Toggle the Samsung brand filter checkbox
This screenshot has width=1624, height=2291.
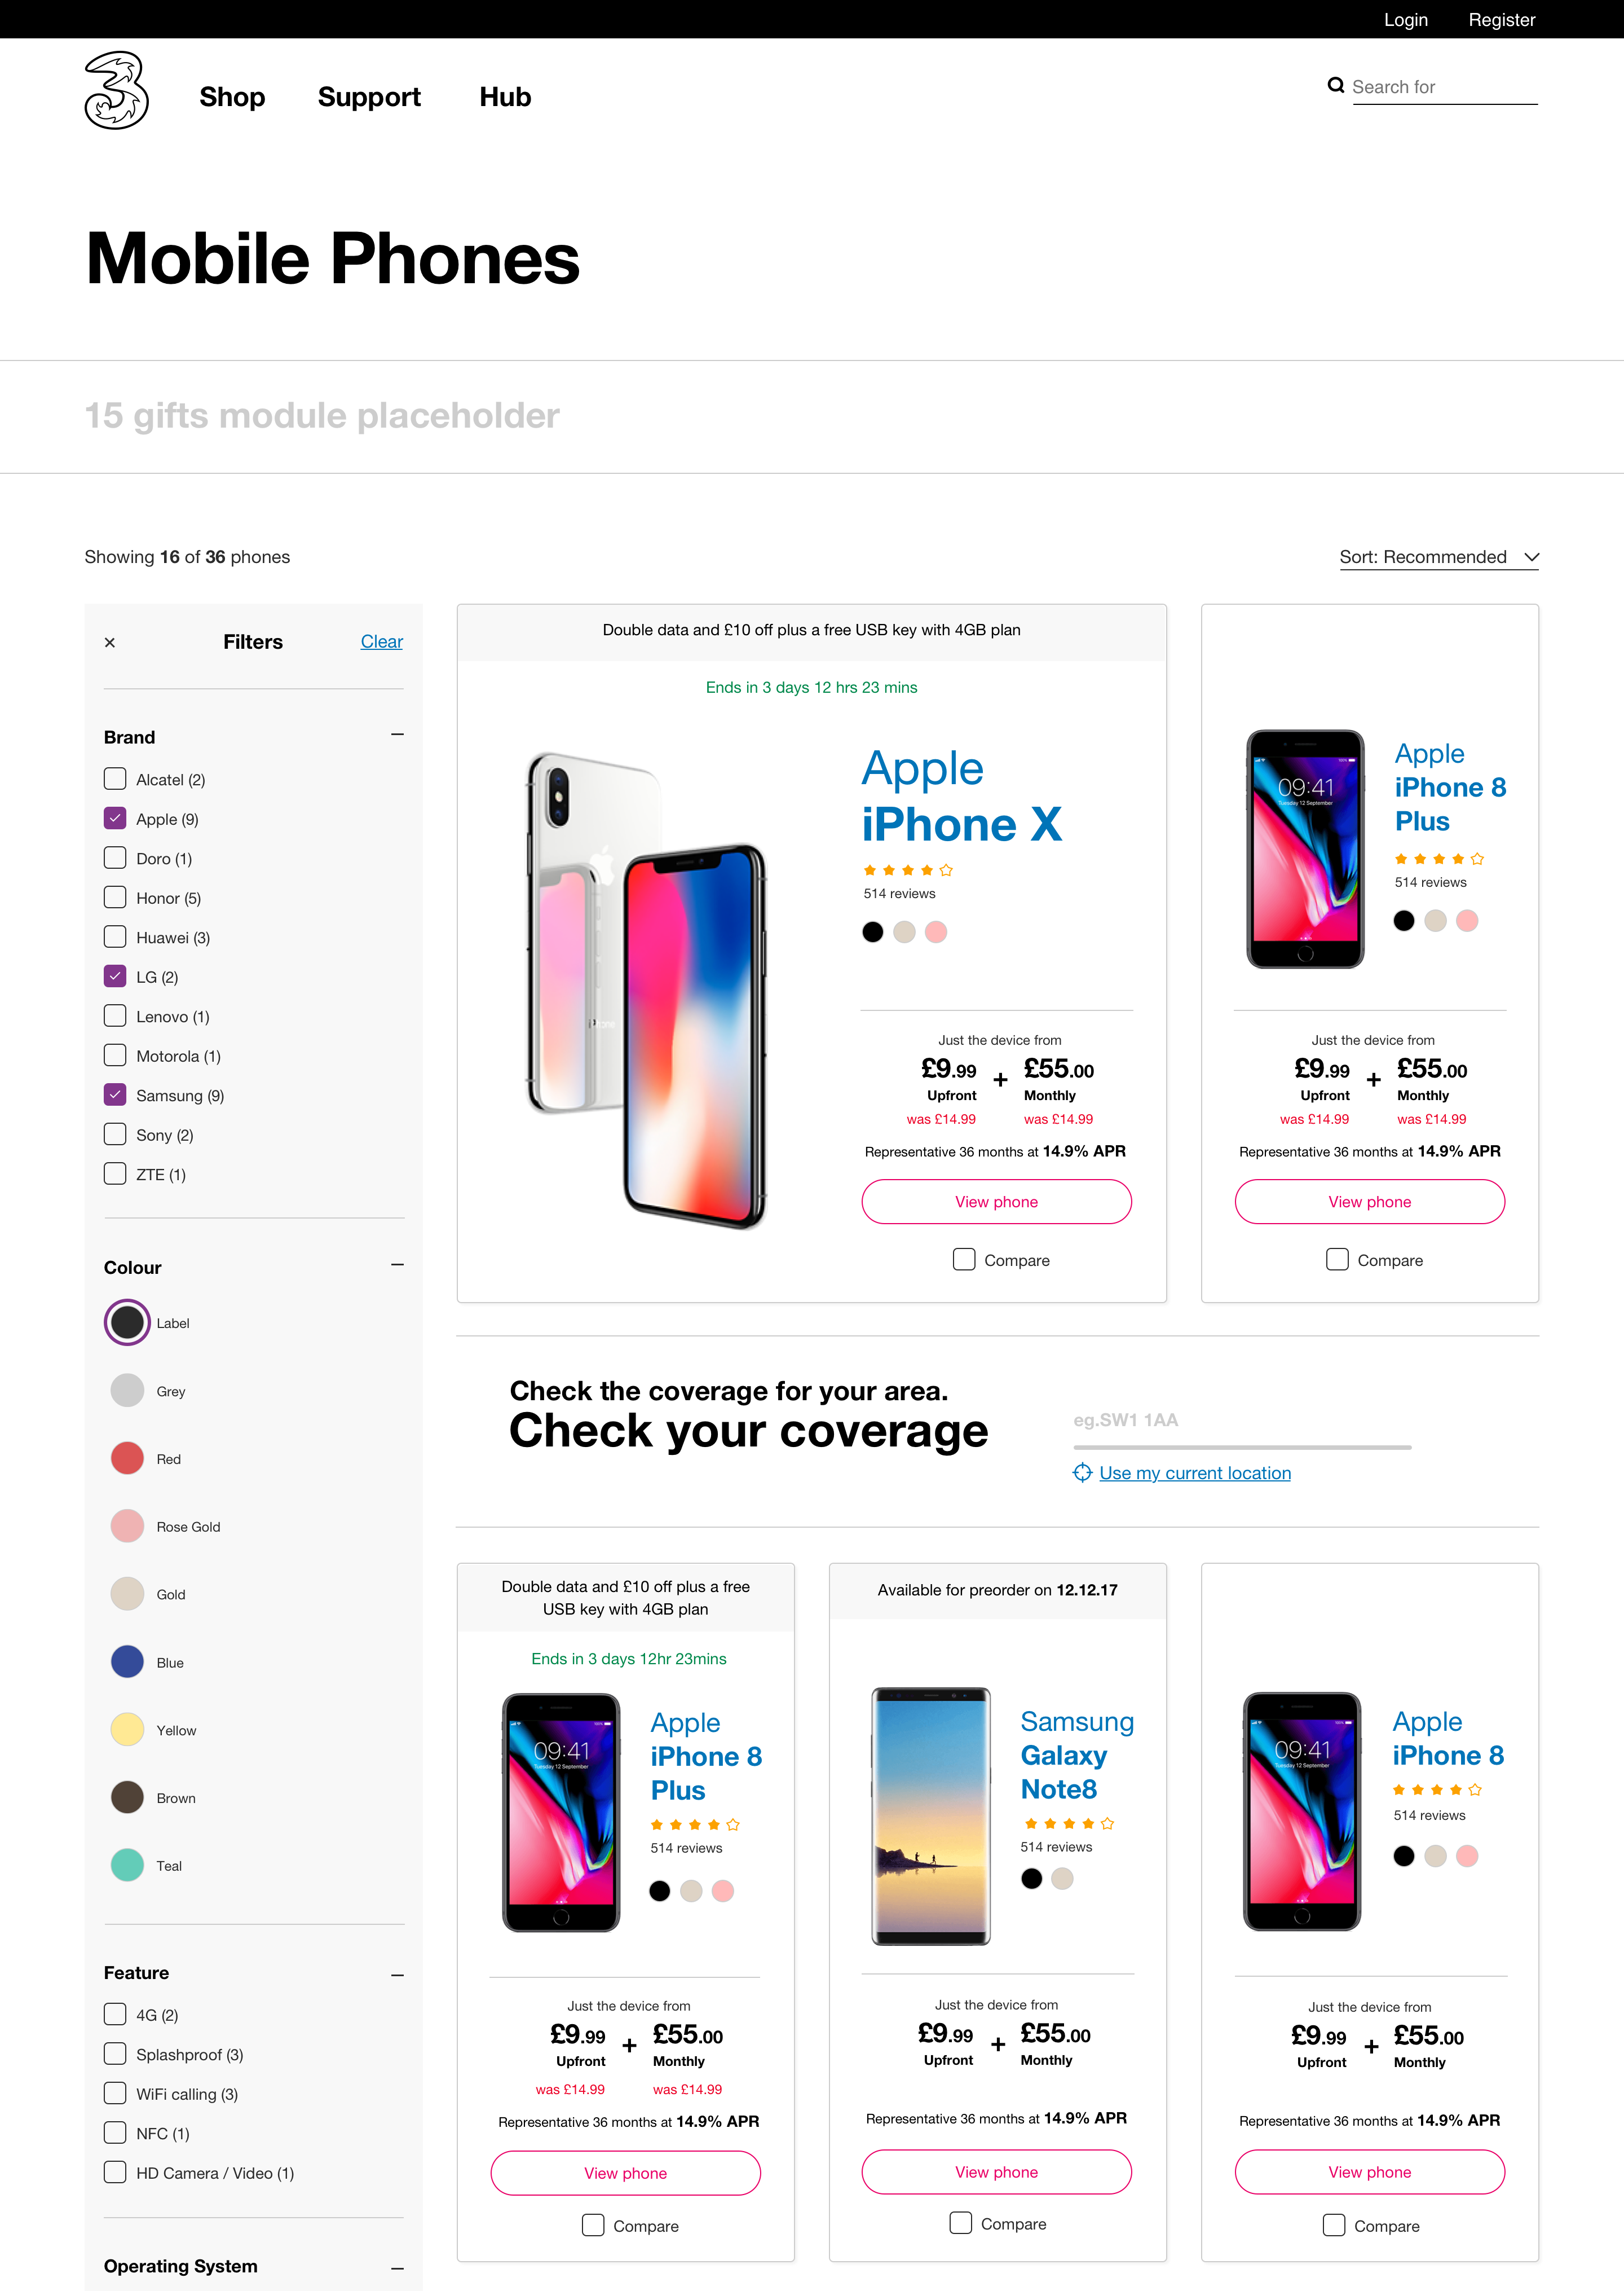114,1096
